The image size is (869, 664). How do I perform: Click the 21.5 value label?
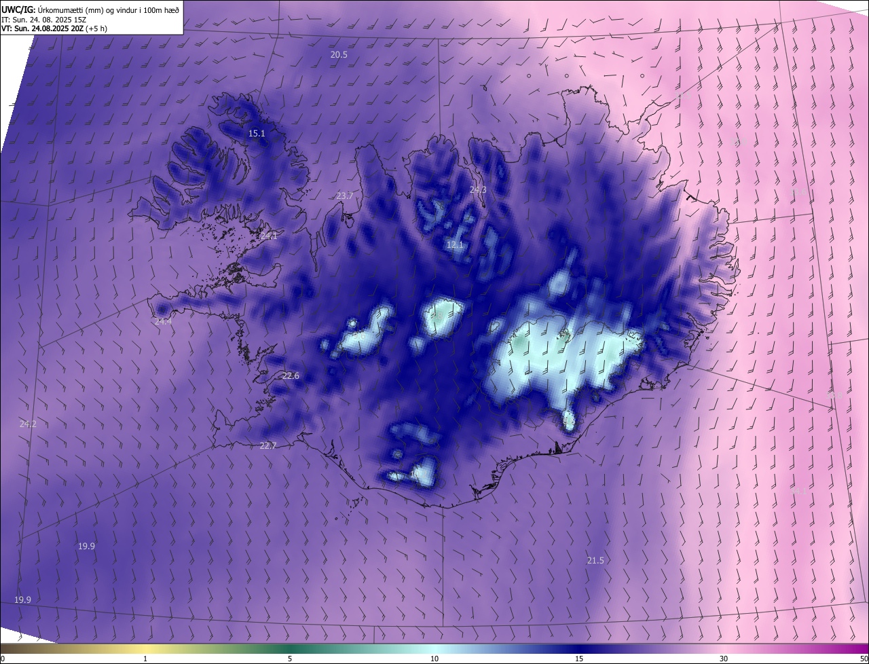(x=595, y=561)
